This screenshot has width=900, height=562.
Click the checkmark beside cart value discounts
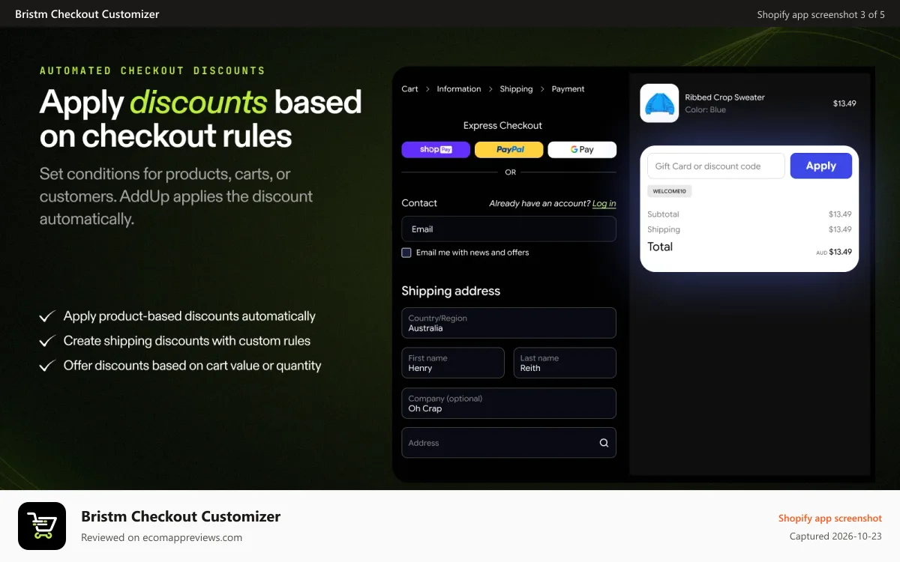click(47, 366)
